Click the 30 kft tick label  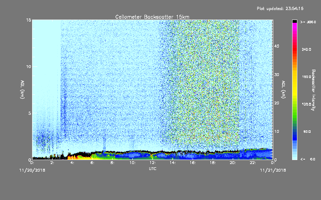coord(276,74)
